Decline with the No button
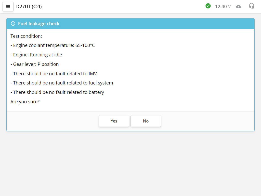The image size is (261, 196). 146,121
